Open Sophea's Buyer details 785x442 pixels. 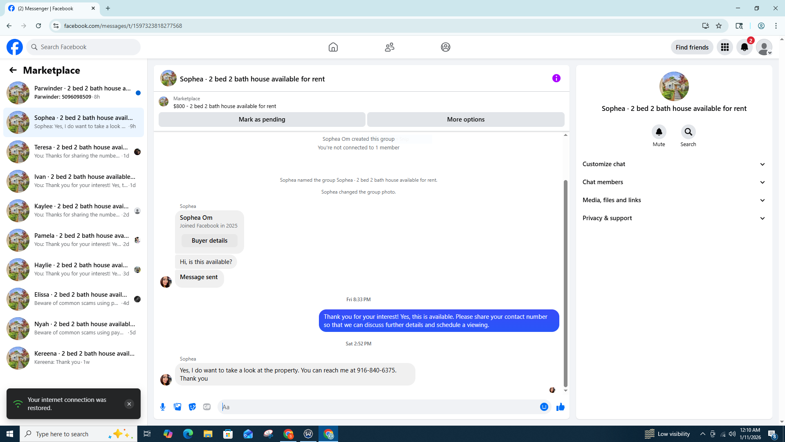click(x=209, y=241)
